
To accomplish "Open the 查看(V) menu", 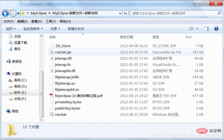I will (37, 21).
